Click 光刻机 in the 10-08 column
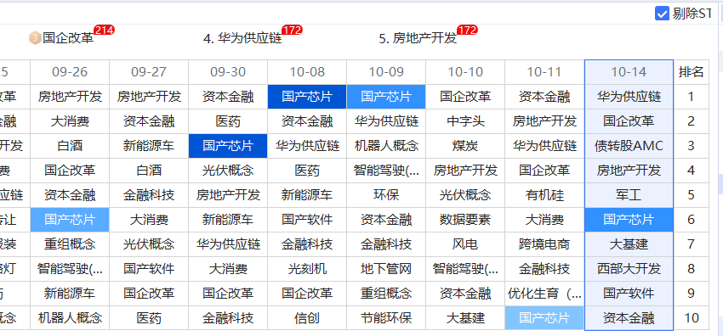723x336 pixels. point(307,269)
